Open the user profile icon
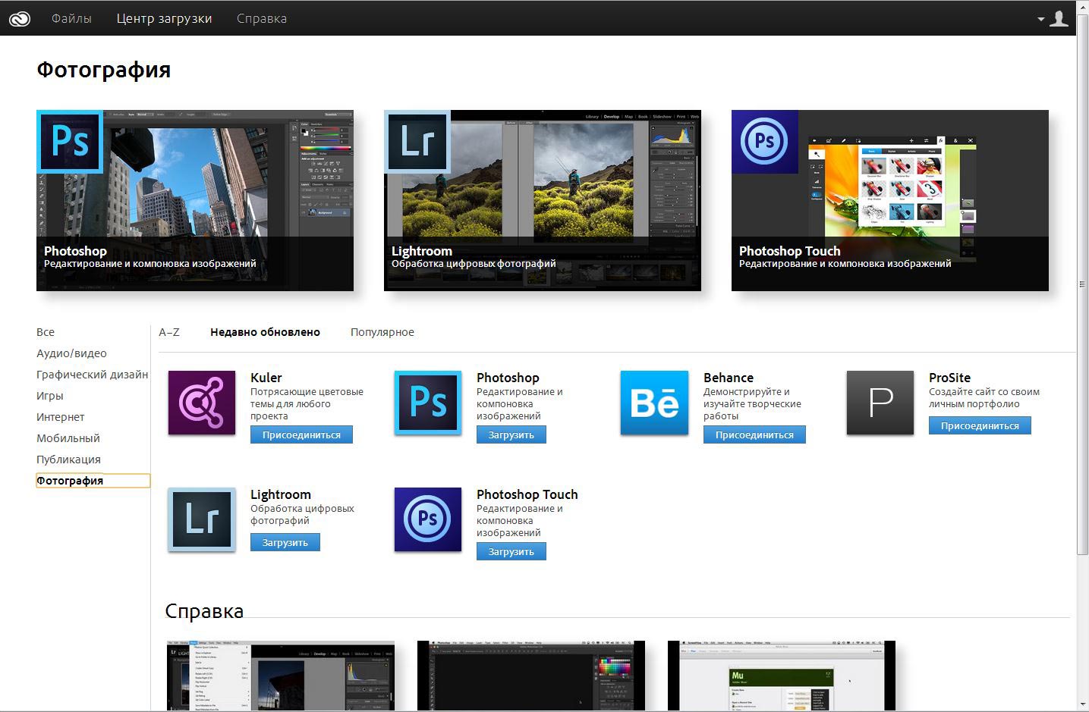This screenshot has width=1089, height=712. click(1059, 18)
